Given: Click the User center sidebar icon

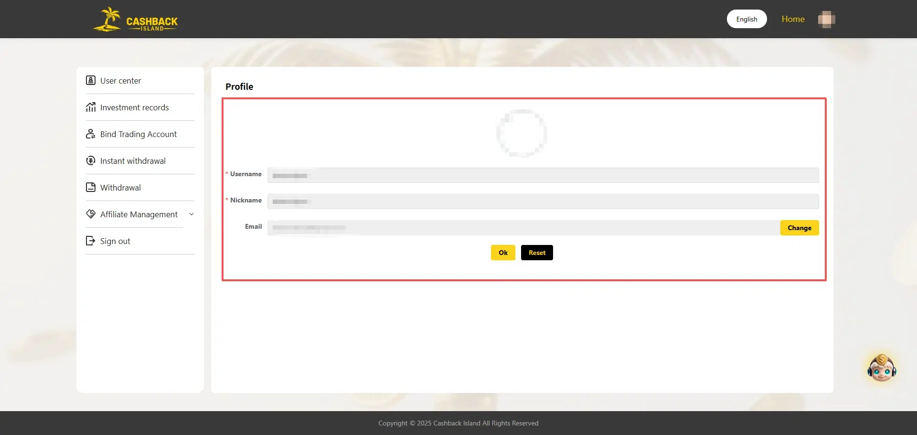Looking at the screenshot, I should 91,80.
